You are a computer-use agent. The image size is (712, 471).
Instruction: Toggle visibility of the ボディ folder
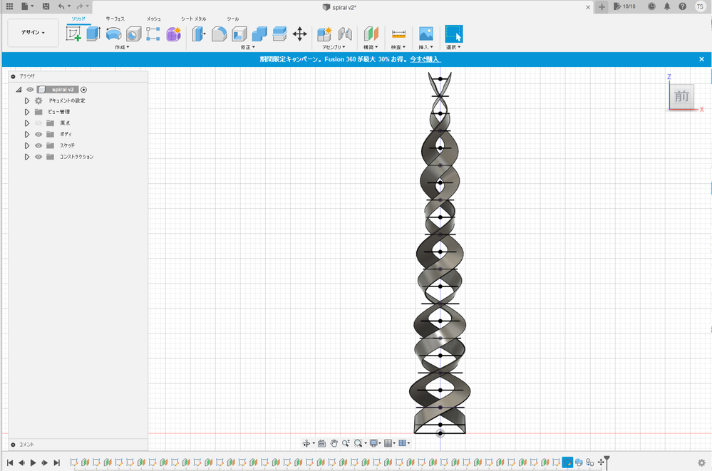38,134
